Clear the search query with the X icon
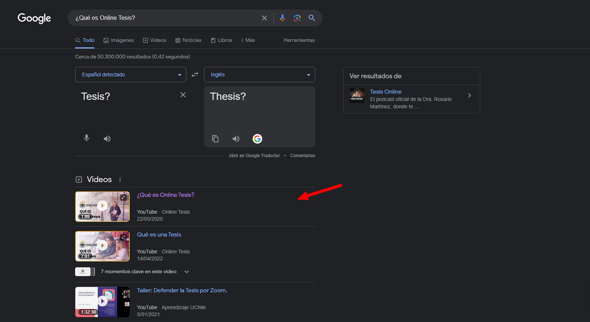Image resolution: width=590 pixels, height=322 pixels. [264, 18]
